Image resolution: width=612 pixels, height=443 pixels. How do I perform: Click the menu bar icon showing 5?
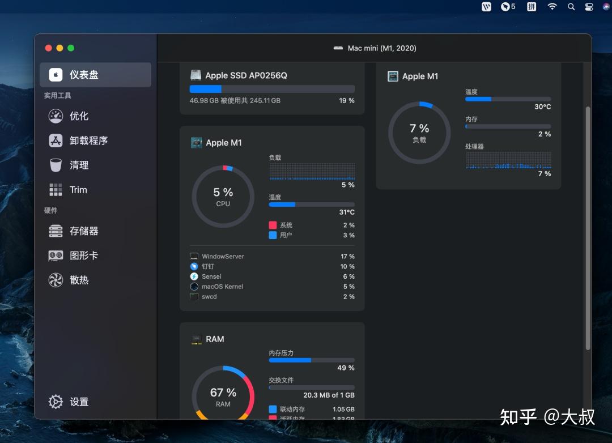[x=508, y=7]
